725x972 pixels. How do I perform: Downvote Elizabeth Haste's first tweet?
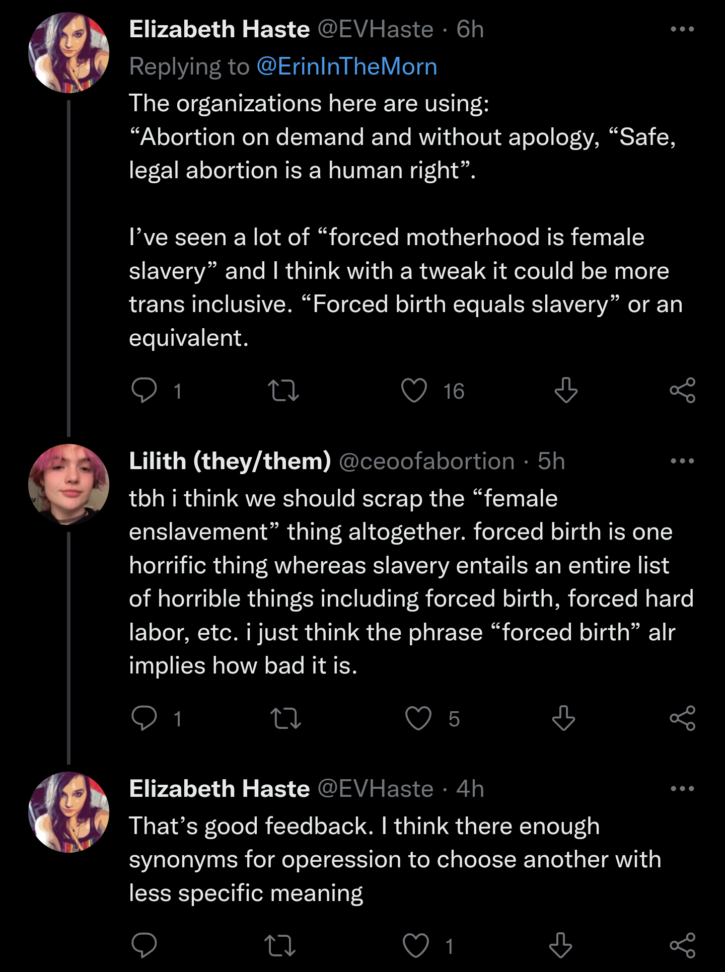[566, 391]
